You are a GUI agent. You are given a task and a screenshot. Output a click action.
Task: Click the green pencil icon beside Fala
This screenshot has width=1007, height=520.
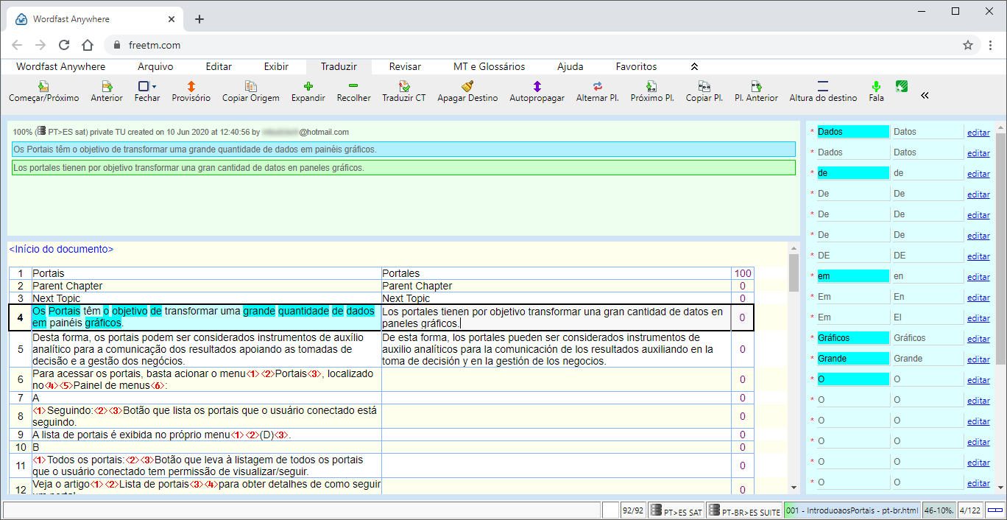point(902,86)
